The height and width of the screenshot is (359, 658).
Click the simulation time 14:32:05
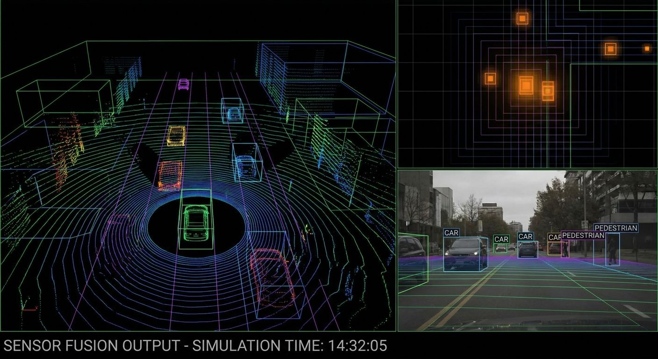358,346
